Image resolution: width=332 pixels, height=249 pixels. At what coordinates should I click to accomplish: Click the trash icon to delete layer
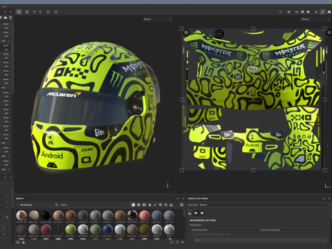pos(10,18)
